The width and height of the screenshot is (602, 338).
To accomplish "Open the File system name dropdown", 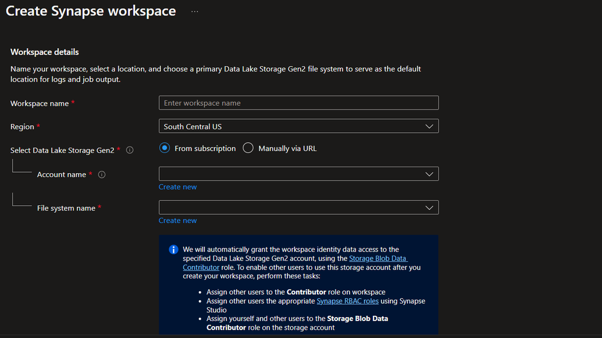I will (299, 207).
